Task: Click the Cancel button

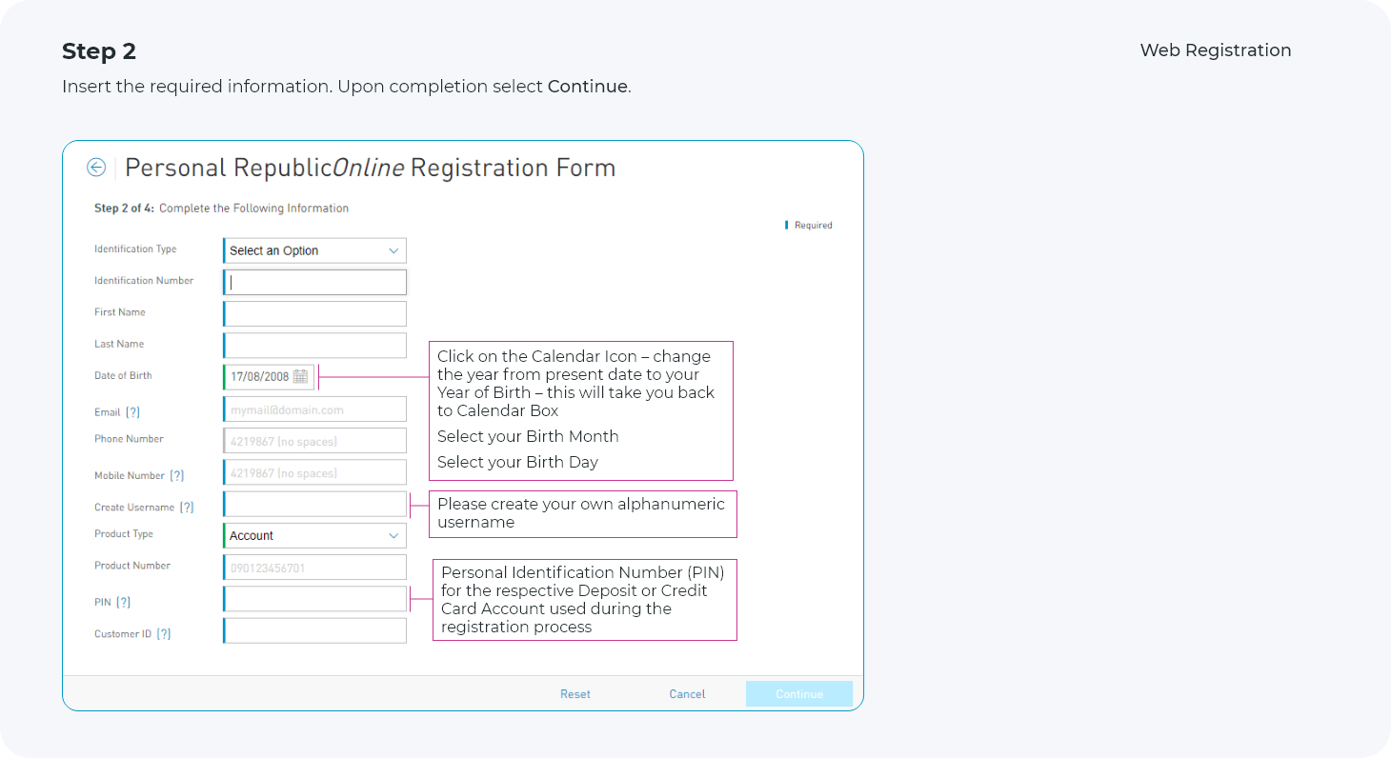Action: click(x=687, y=694)
